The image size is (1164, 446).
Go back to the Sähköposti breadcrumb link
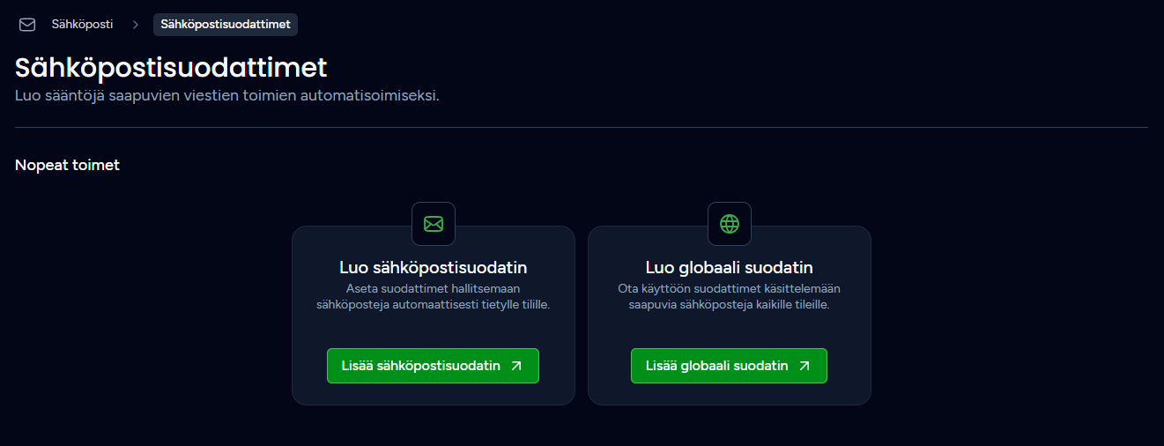click(82, 25)
